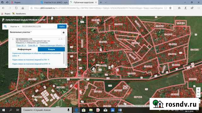Open the Авиабилеты bookmark
202x113 pixels.
[19, 13]
